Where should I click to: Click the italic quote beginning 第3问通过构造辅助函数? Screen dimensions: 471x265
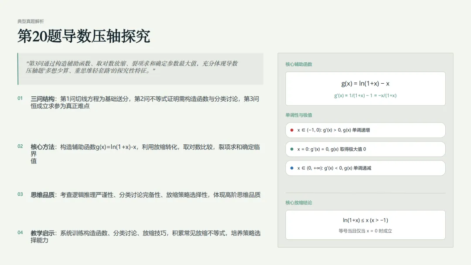tap(132, 67)
